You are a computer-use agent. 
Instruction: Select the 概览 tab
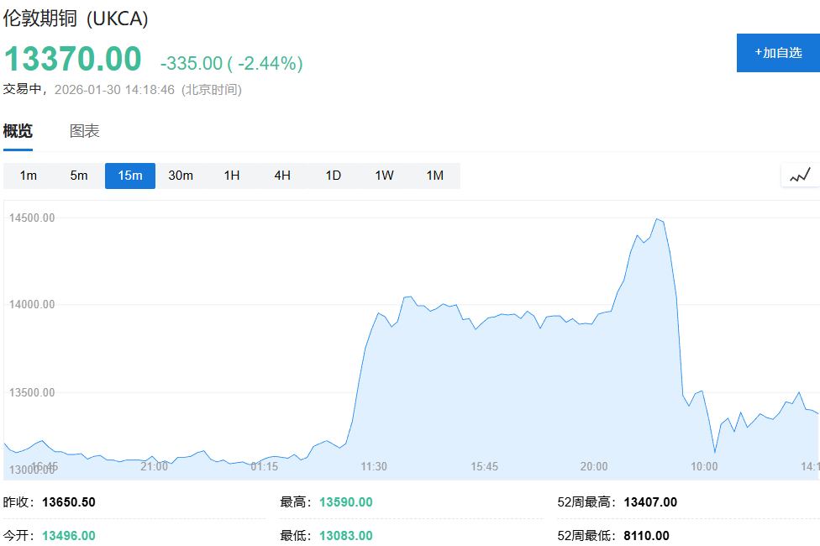point(19,131)
